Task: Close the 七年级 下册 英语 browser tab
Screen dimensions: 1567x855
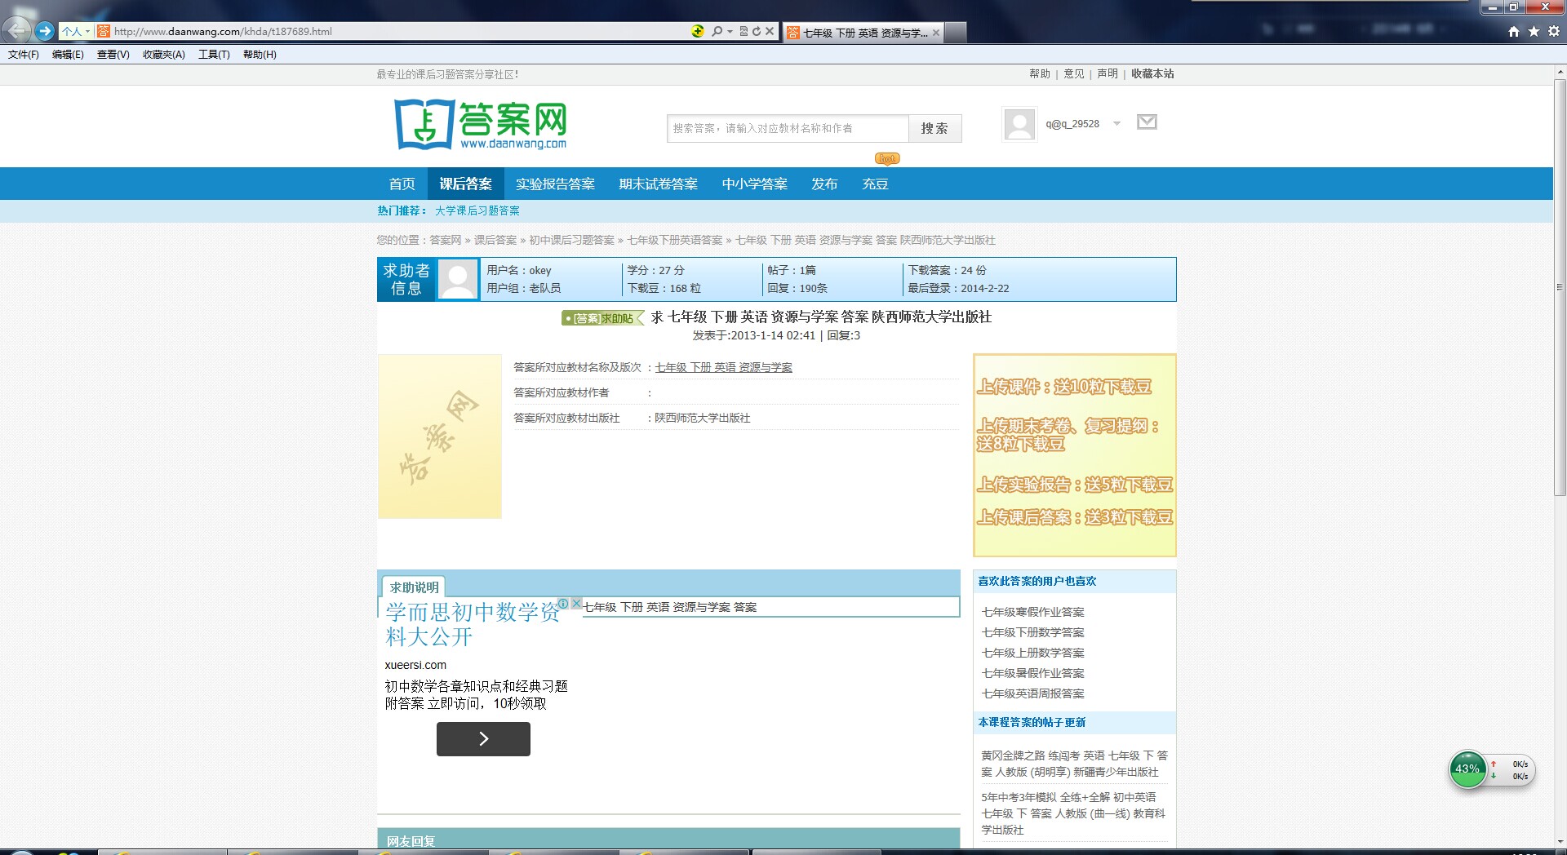Action: click(x=936, y=33)
